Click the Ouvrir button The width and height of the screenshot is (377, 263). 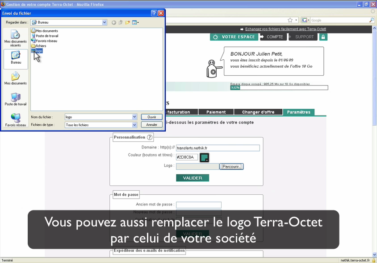click(152, 117)
